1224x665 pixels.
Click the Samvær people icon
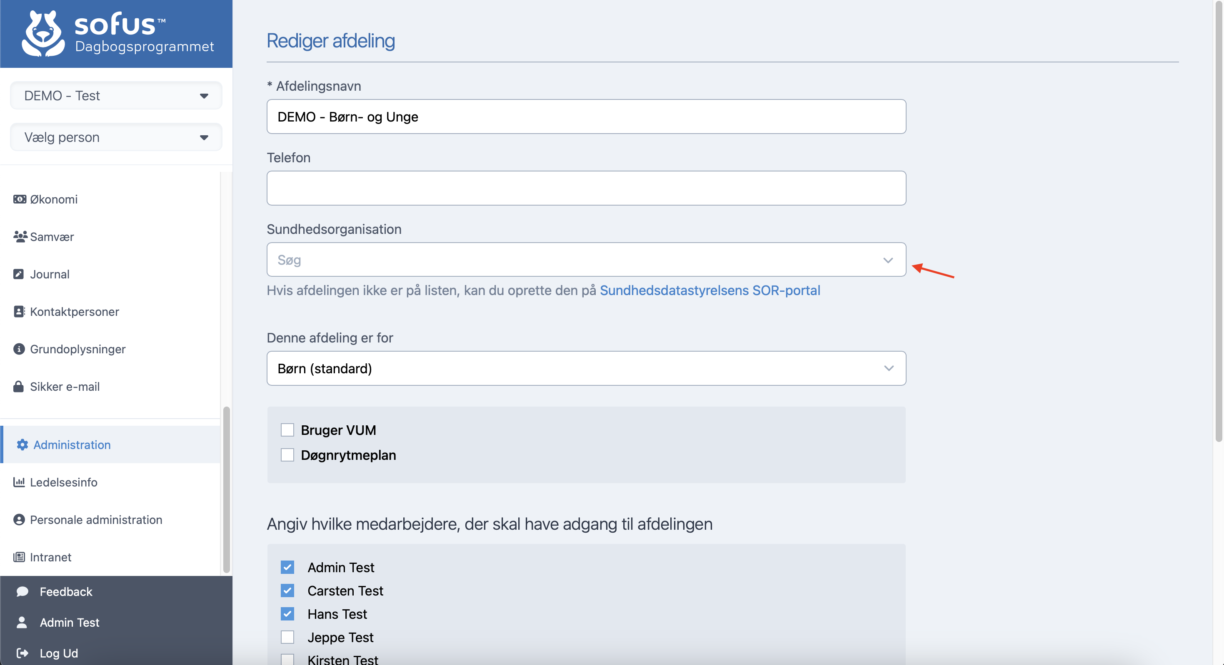point(20,236)
